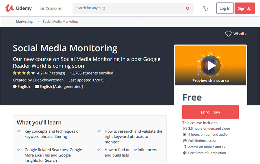Click the What you'll learn heading

[x=39, y=122]
